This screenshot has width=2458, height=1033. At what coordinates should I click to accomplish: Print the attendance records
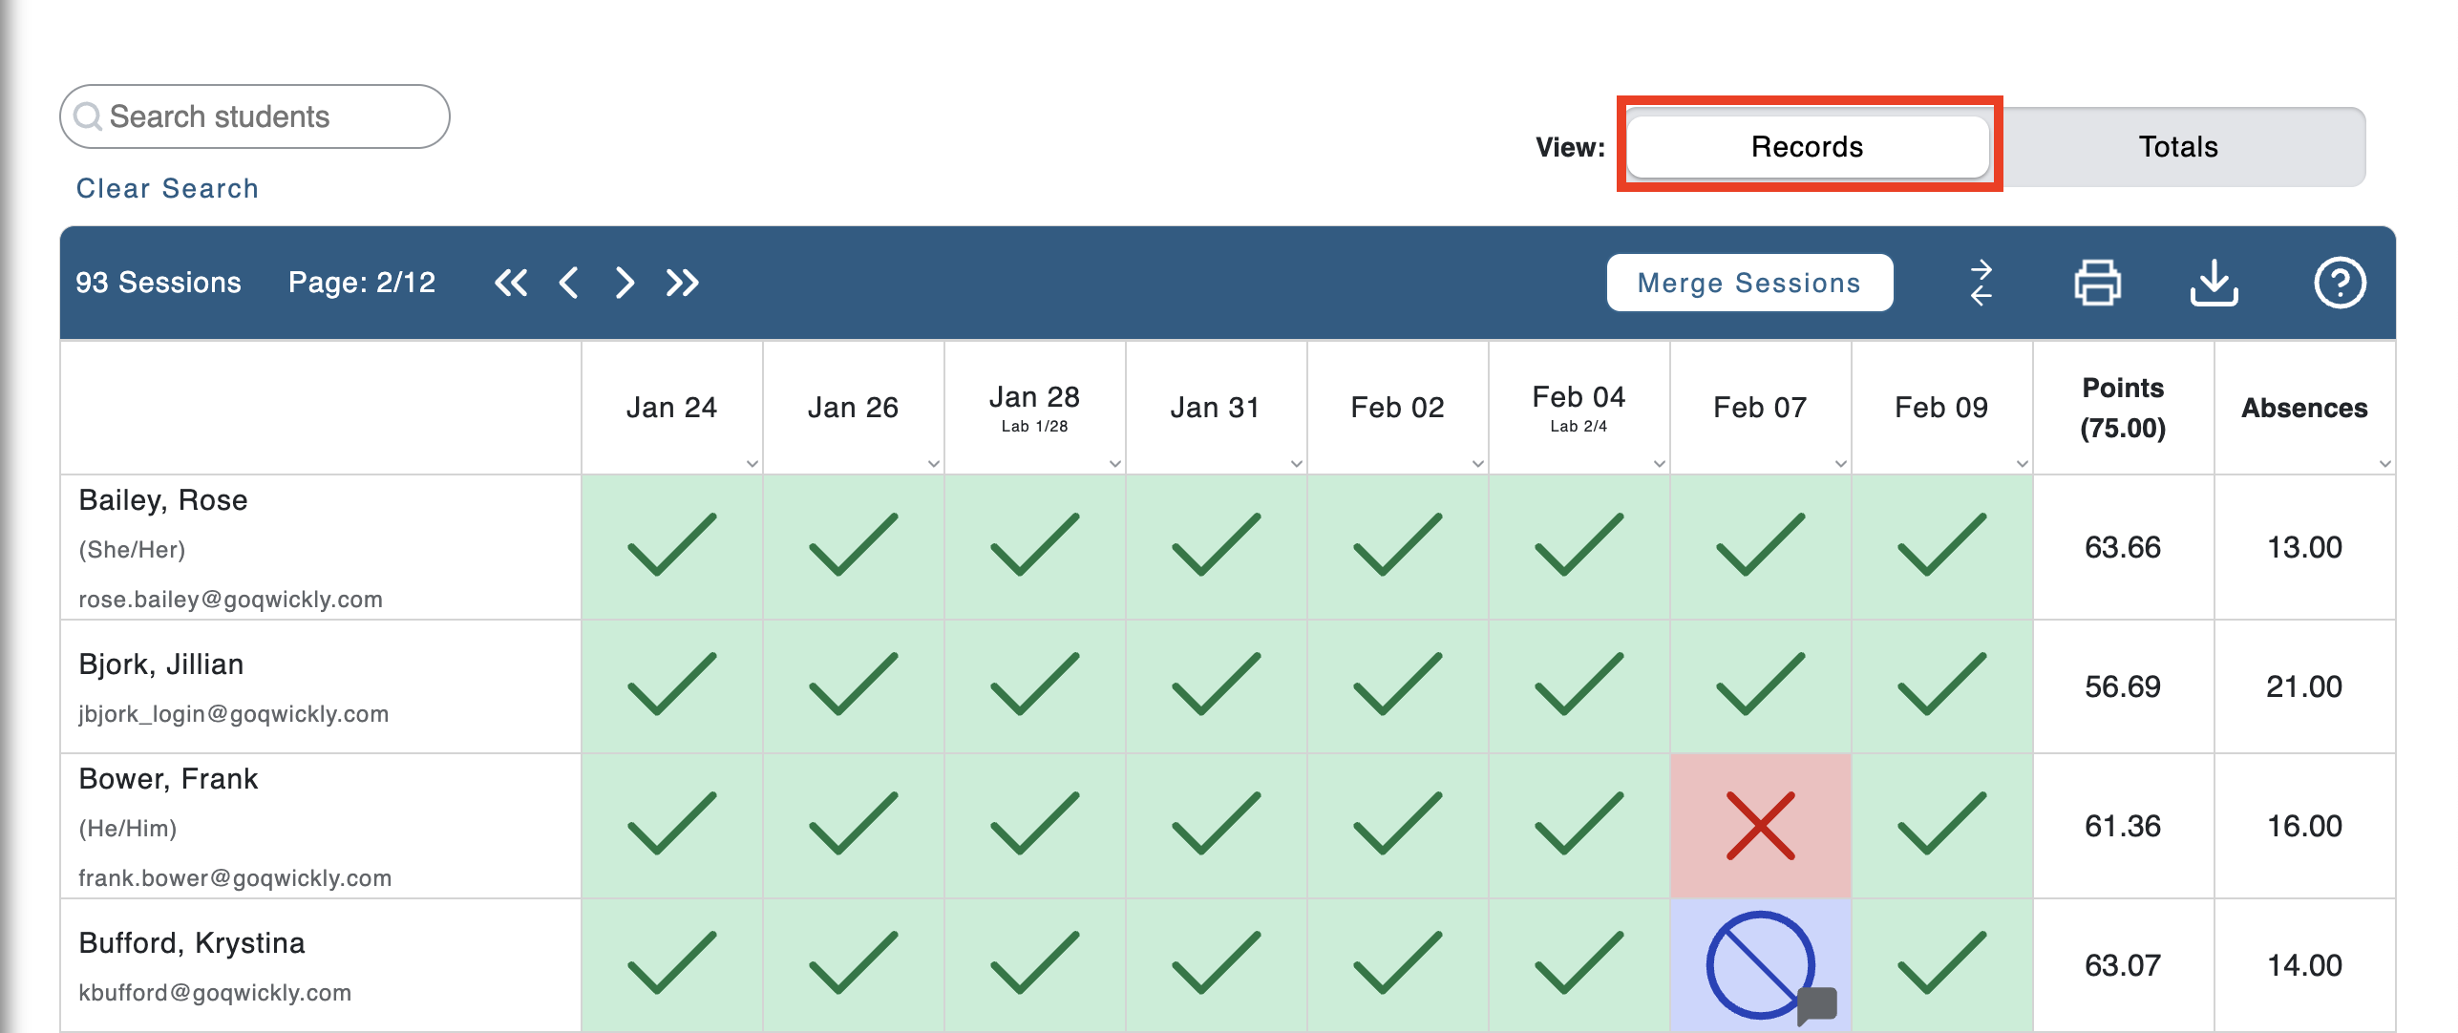[2097, 283]
